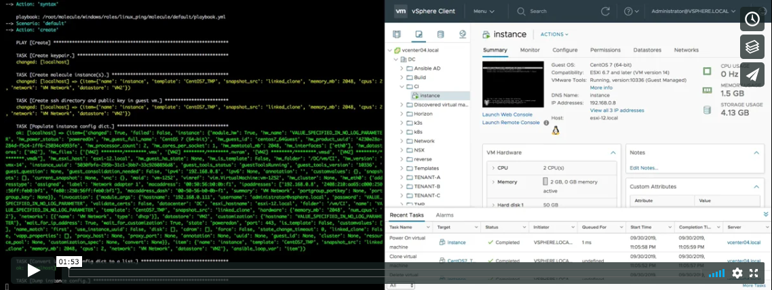Click the vSphere Client vm logo
This screenshot has width=772, height=290.
(401, 11)
